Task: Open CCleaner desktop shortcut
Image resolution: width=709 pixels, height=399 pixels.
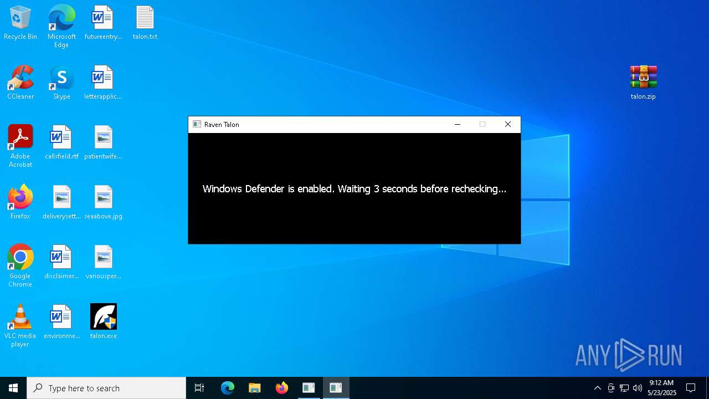Action: point(20,83)
